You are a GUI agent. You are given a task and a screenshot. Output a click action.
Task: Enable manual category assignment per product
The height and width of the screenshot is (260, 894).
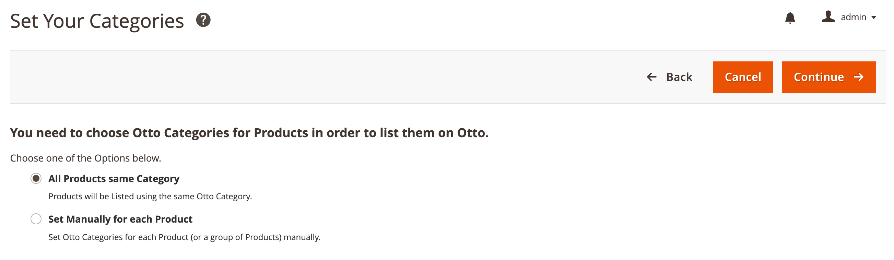[36, 219]
